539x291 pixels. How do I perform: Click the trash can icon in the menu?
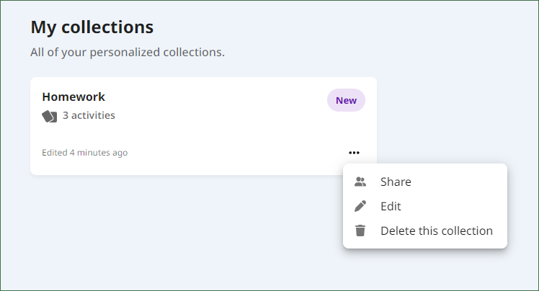360,230
